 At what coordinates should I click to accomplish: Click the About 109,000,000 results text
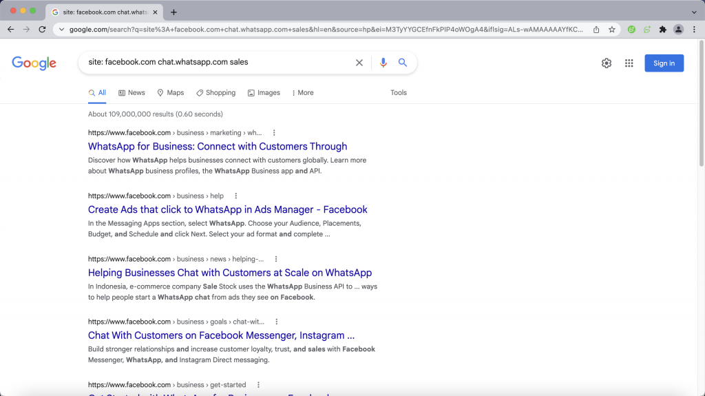(155, 114)
